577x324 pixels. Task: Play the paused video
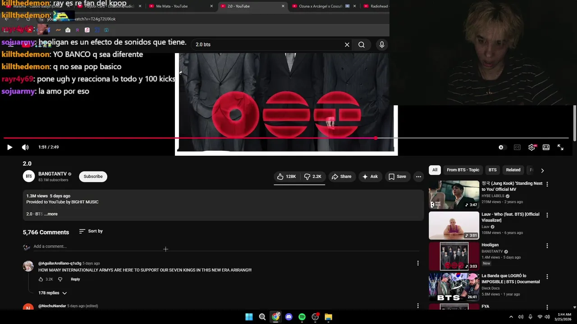(9, 147)
